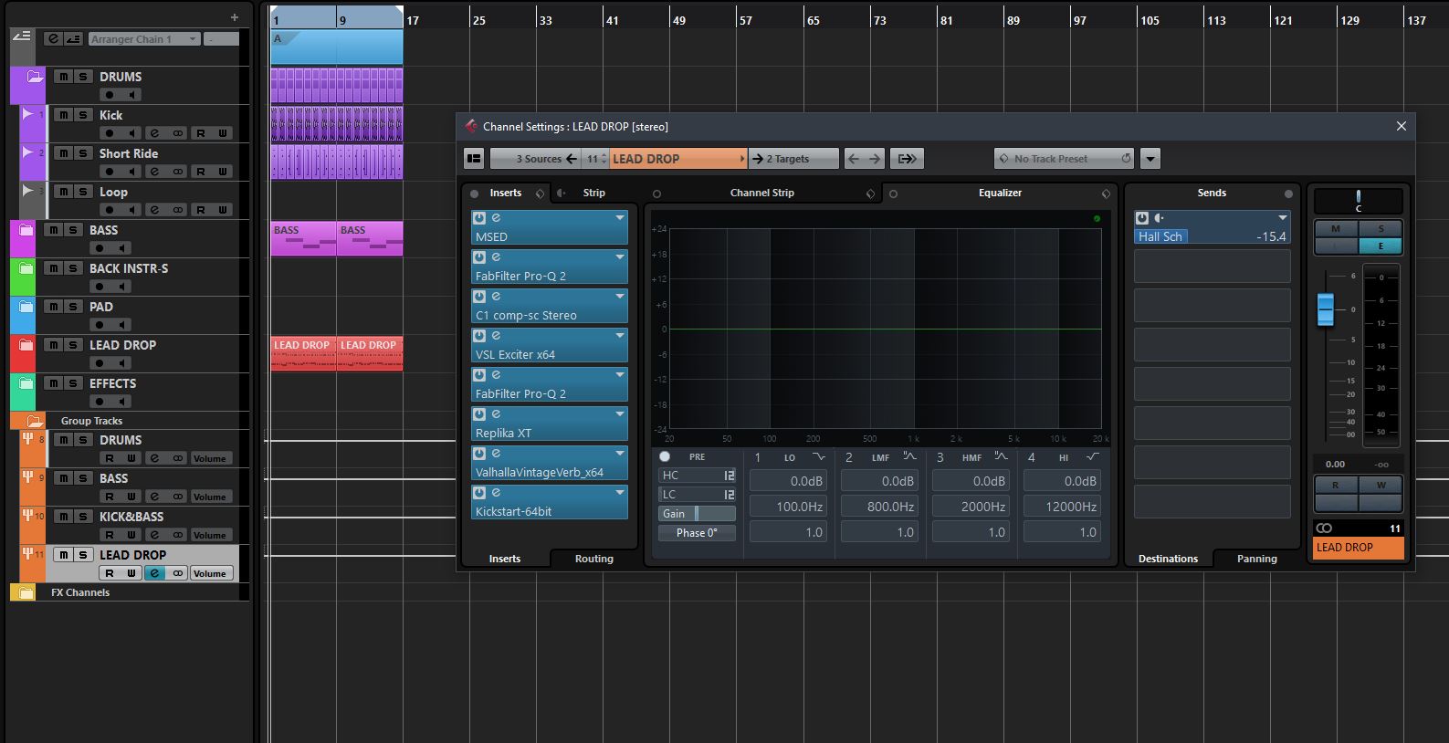Click the Phase 0° button
This screenshot has width=1449, height=743.
[x=697, y=533]
